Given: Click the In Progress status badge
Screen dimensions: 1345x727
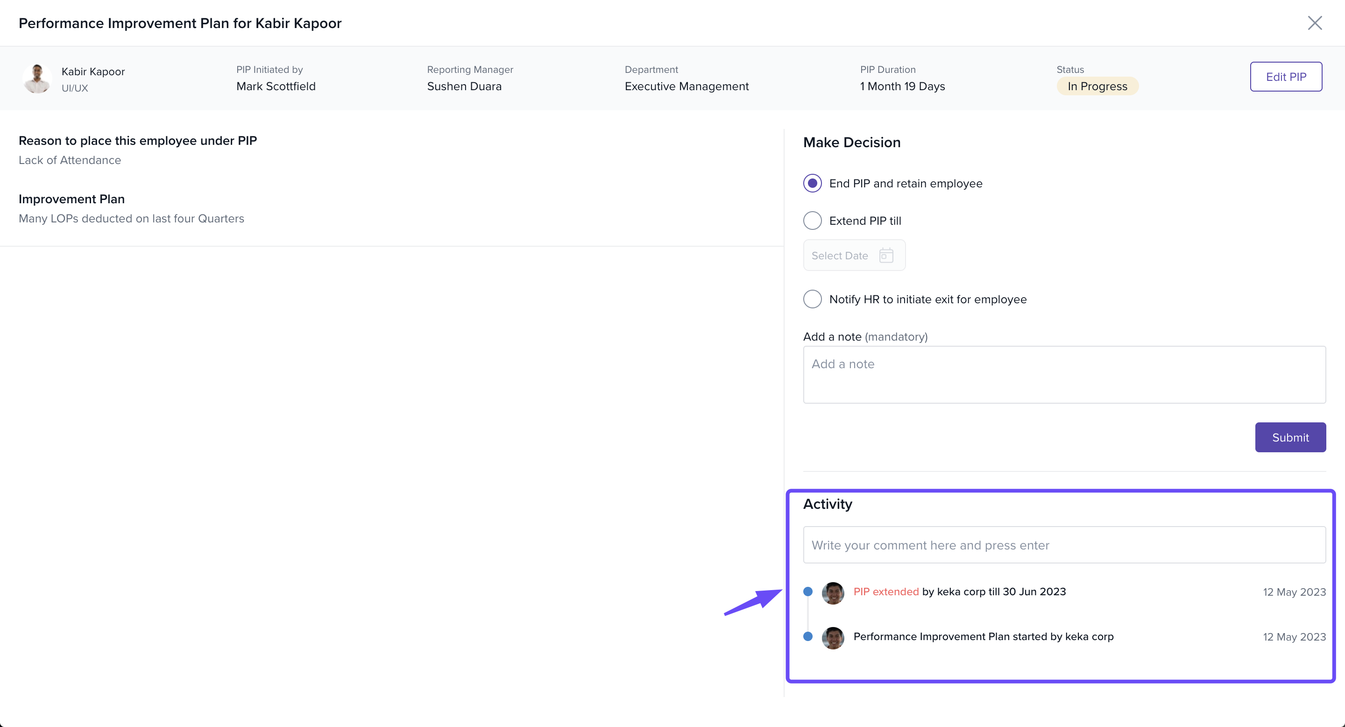Looking at the screenshot, I should [x=1097, y=86].
